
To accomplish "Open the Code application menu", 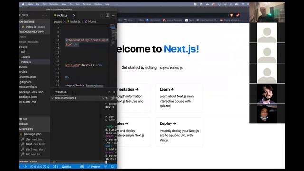I will coord(30,4).
